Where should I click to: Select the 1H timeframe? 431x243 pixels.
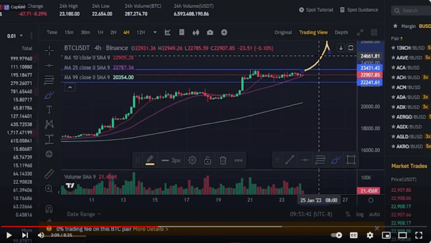(100, 32)
